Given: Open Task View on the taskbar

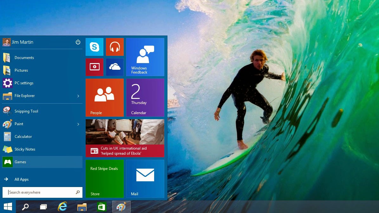Looking at the screenshot, I should [43, 207].
